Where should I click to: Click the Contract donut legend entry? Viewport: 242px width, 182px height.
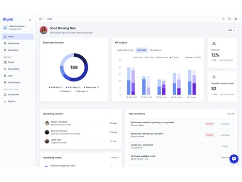click(81, 91)
